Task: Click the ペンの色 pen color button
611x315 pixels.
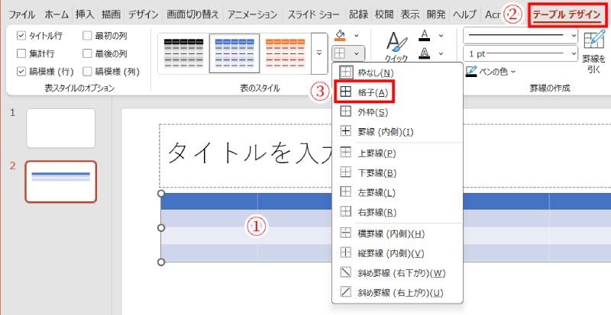Action: 491,72
